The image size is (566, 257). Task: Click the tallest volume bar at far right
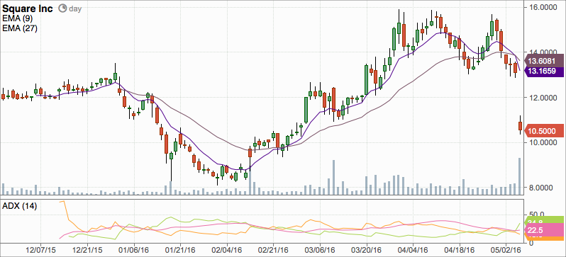click(520, 176)
